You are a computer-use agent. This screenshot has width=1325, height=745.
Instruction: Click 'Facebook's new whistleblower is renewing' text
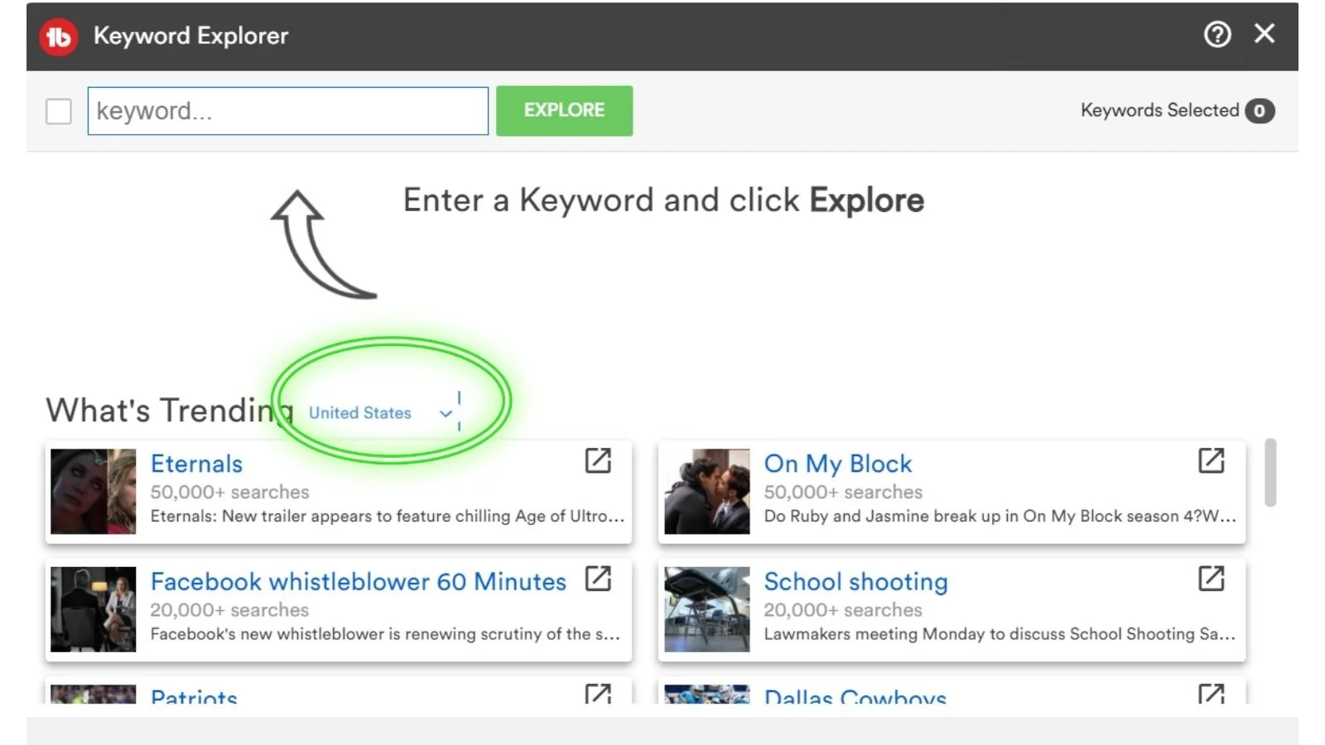coord(385,634)
